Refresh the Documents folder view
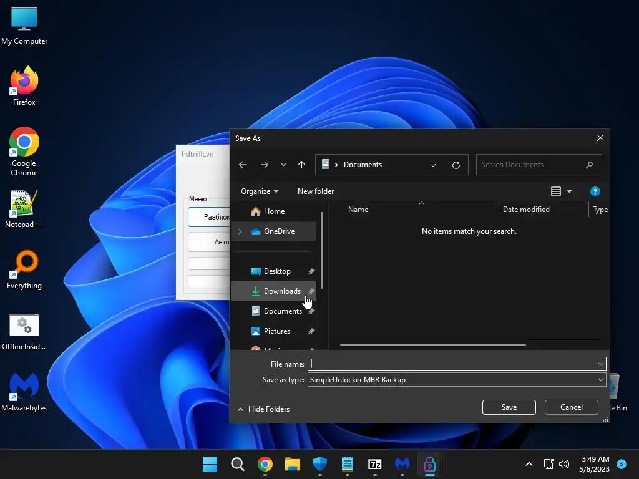 tap(456, 165)
